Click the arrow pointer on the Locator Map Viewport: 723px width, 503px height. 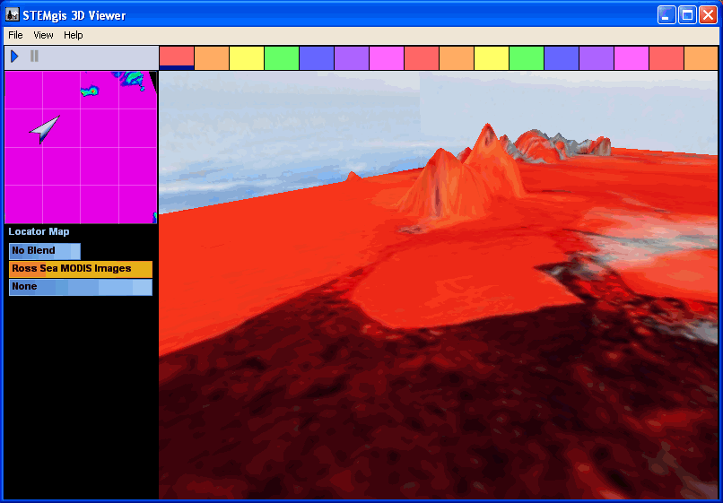click(x=44, y=129)
